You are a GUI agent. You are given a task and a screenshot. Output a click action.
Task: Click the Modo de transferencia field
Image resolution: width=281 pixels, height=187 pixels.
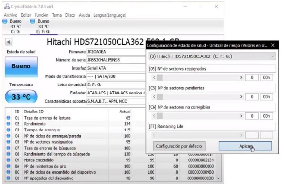tap(116, 76)
